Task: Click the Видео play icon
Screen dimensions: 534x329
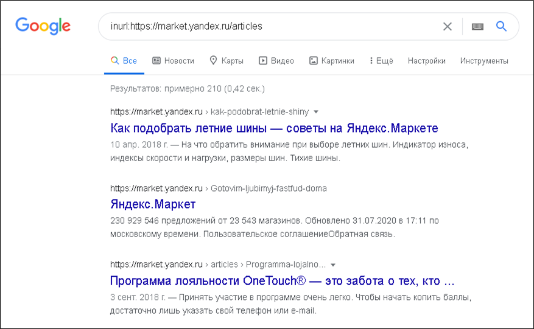Action: (263, 61)
